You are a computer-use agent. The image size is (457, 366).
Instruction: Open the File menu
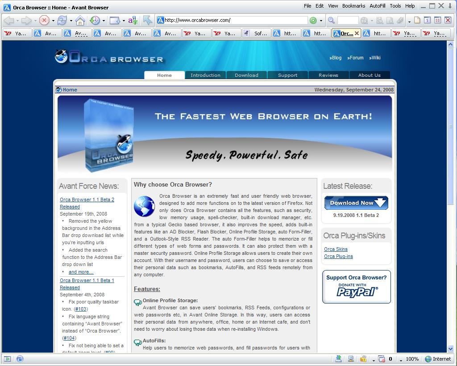307,6
